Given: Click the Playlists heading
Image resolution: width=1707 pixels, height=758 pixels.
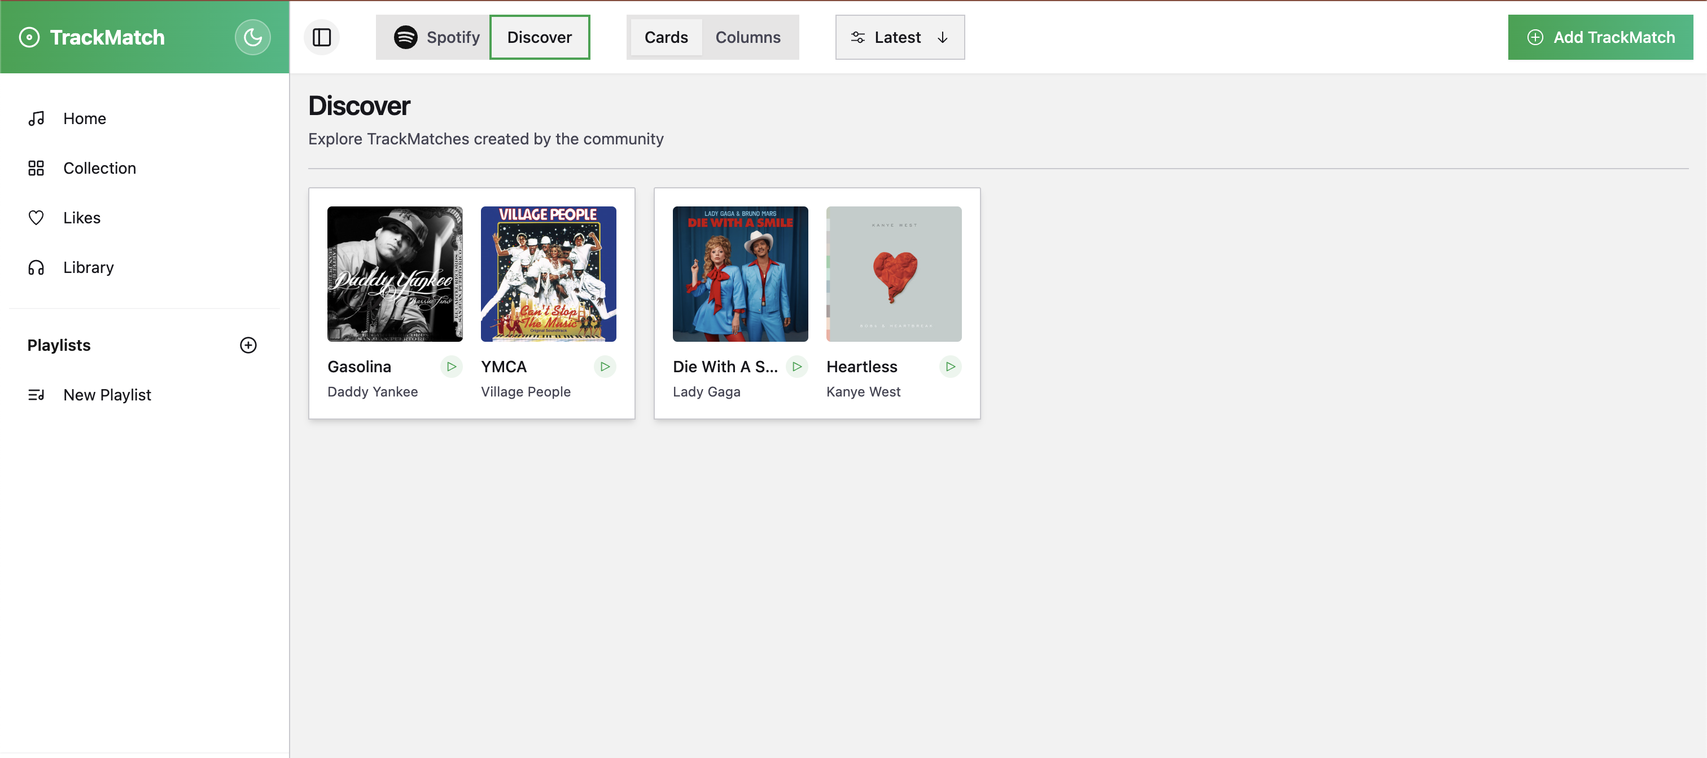Looking at the screenshot, I should (59, 345).
